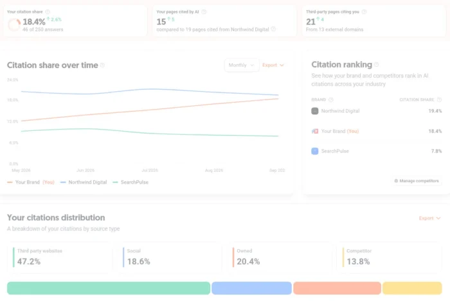Click the green Third party websites bar segment
The width and height of the screenshot is (450, 301).
tap(109, 288)
